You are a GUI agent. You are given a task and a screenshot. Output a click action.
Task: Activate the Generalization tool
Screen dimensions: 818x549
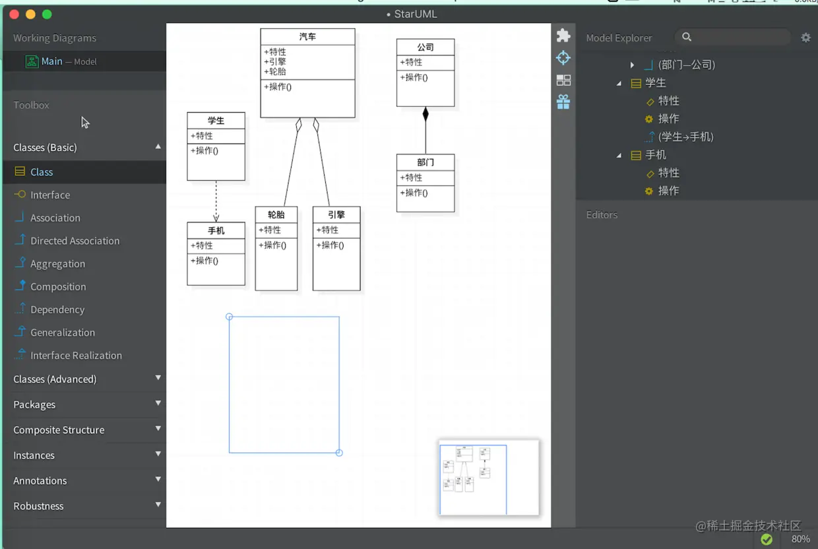[x=63, y=333]
